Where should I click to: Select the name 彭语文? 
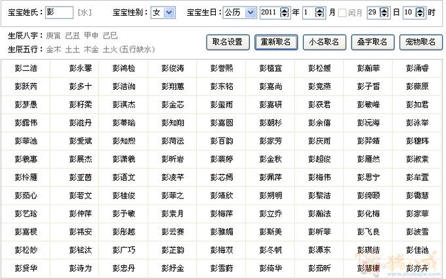point(124,177)
